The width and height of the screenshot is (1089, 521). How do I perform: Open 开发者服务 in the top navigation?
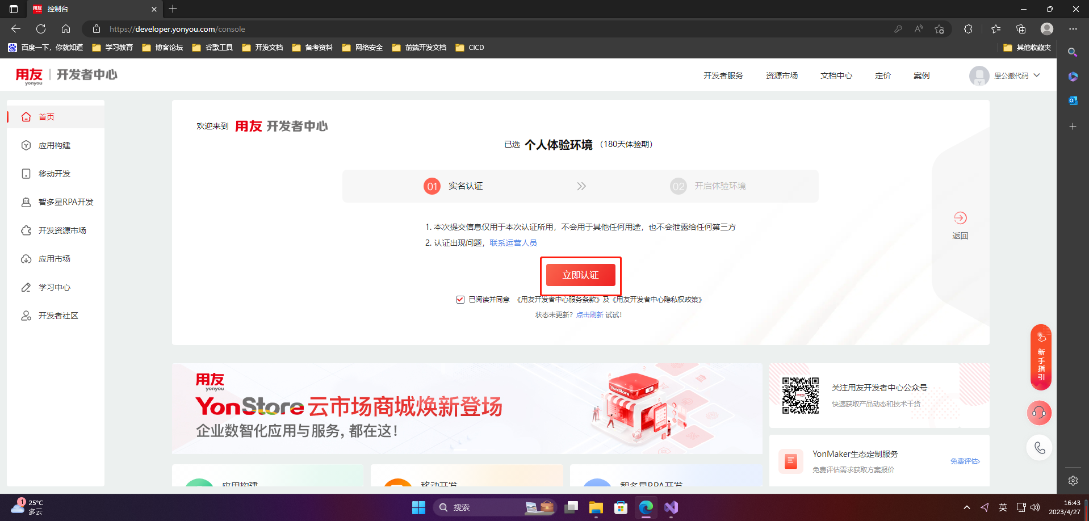(x=723, y=75)
